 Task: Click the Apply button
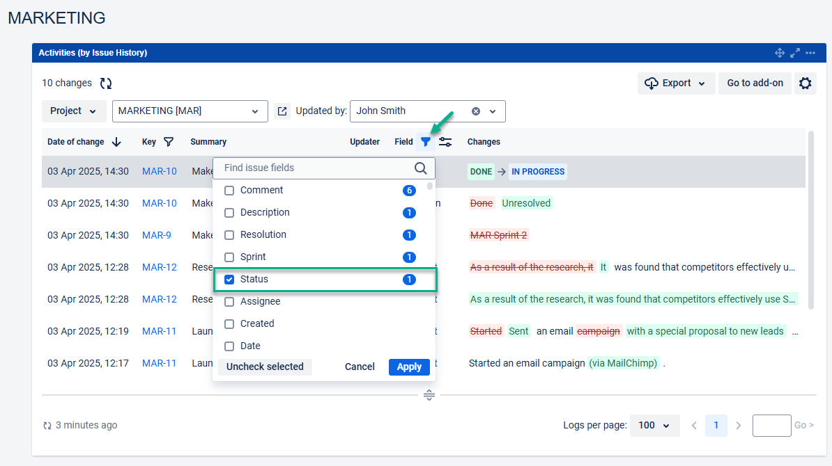[x=409, y=367]
